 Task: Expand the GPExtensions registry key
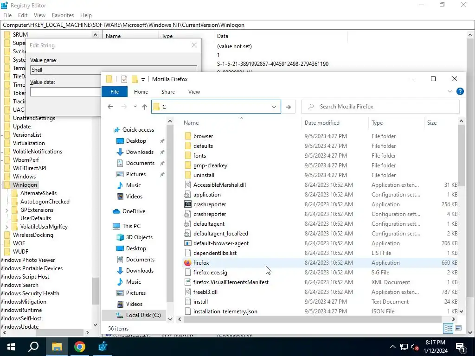(6, 210)
